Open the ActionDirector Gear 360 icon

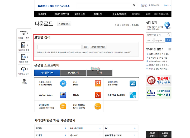[x=63, y=106]
